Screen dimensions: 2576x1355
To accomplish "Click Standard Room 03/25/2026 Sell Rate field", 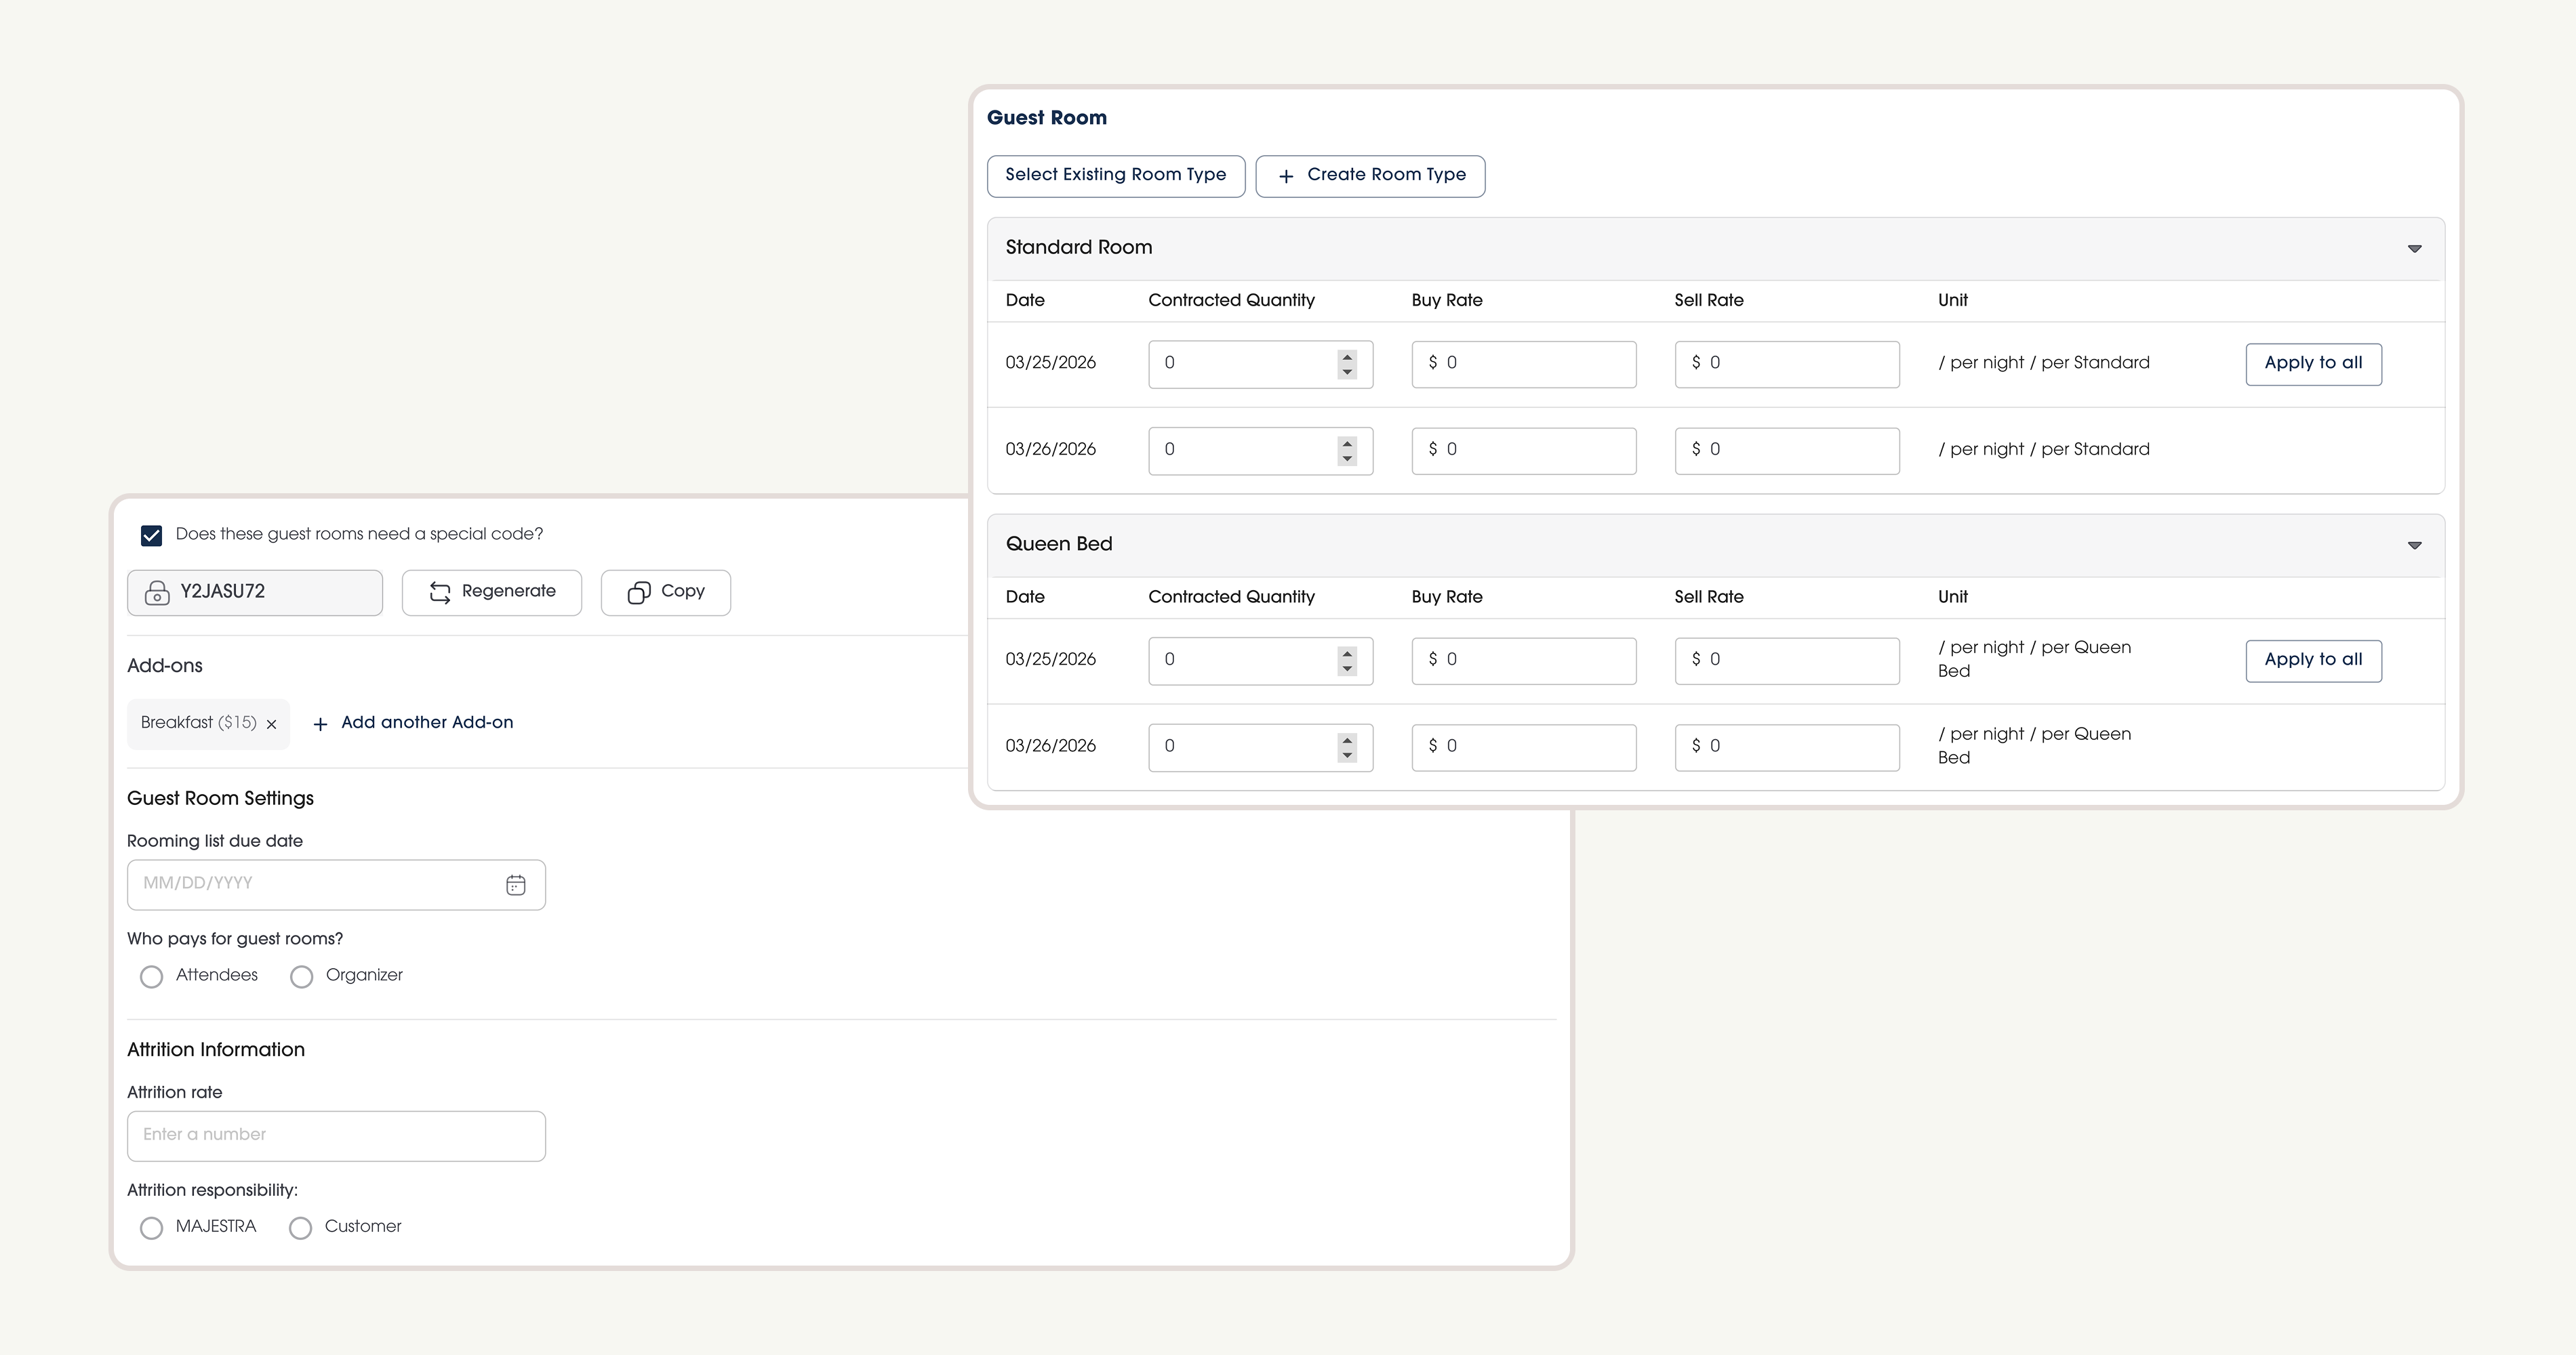I will click(x=1787, y=364).
